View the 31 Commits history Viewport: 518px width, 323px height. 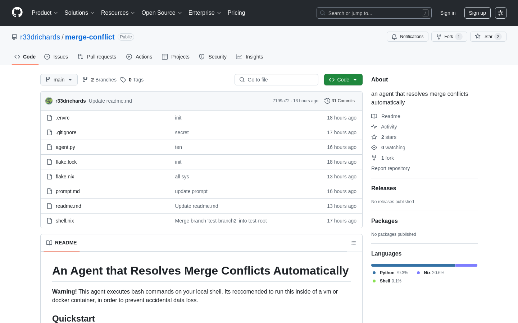[340, 101]
